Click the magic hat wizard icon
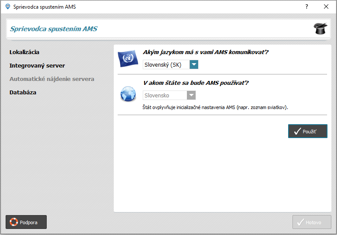Viewport: 337px width, 235px height. point(320,29)
